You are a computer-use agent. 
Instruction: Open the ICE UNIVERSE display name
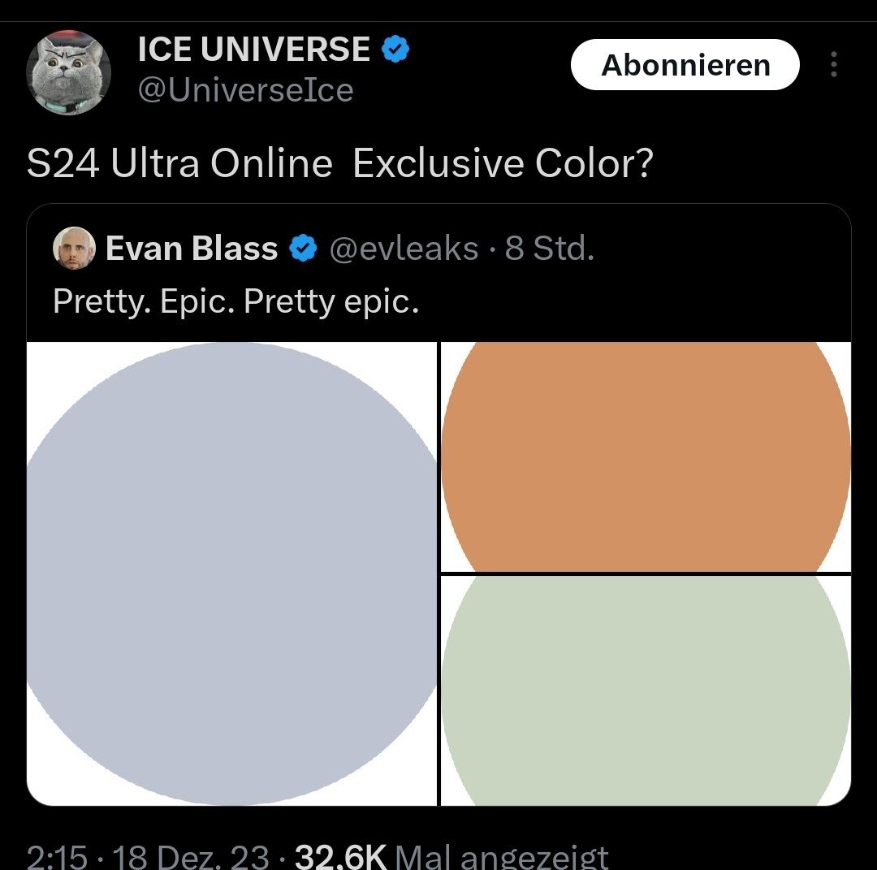click(x=254, y=50)
